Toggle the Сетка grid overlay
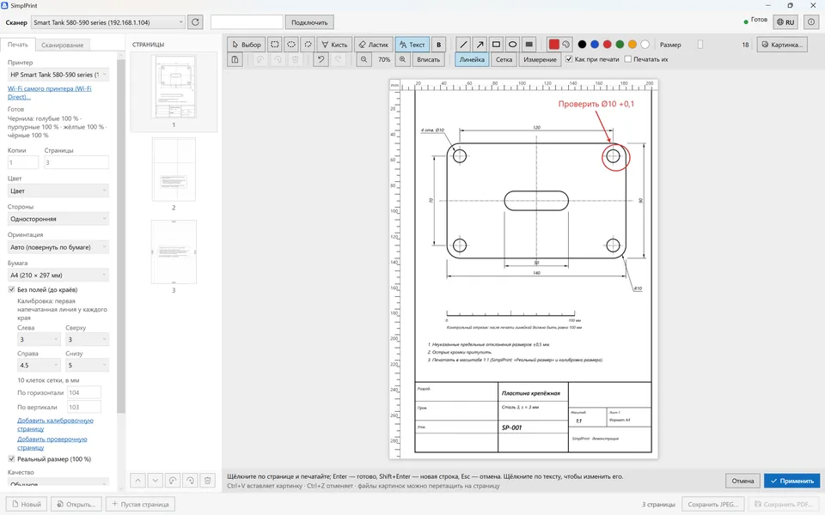The height and width of the screenshot is (515, 825). point(504,59)
